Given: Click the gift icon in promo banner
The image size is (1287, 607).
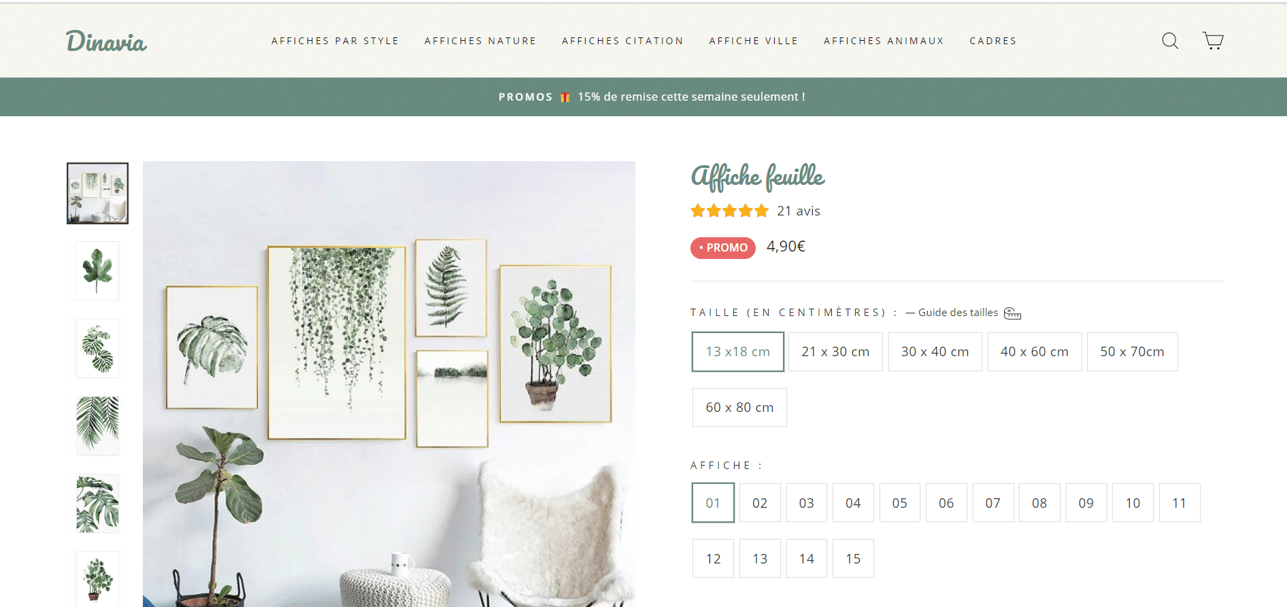Looking at the screenshot, I should pos(565,97).
